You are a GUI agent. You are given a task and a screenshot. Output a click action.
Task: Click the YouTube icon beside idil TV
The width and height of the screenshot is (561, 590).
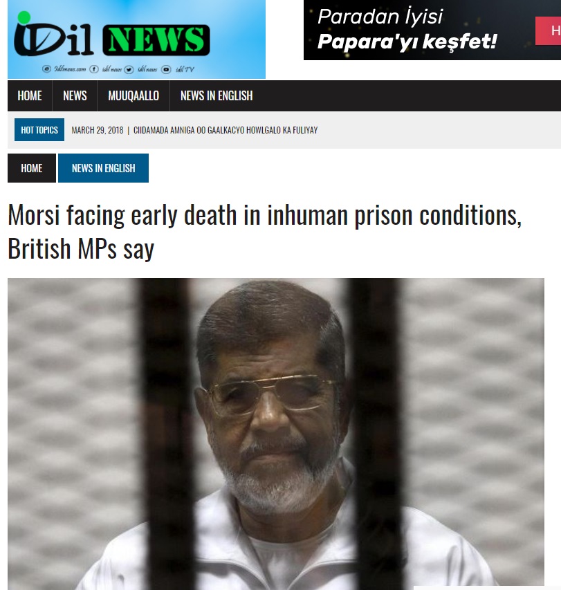coord(166,70)
